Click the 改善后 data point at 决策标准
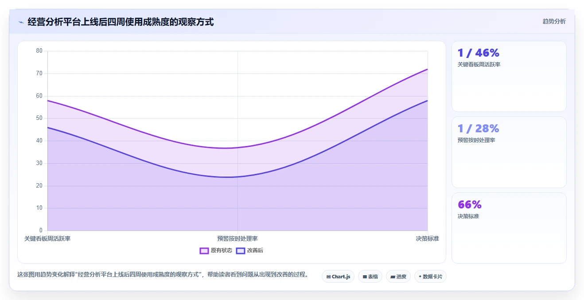 [427, 100]
